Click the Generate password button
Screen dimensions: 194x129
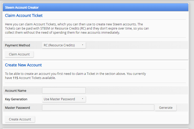[x=166, y=107]
